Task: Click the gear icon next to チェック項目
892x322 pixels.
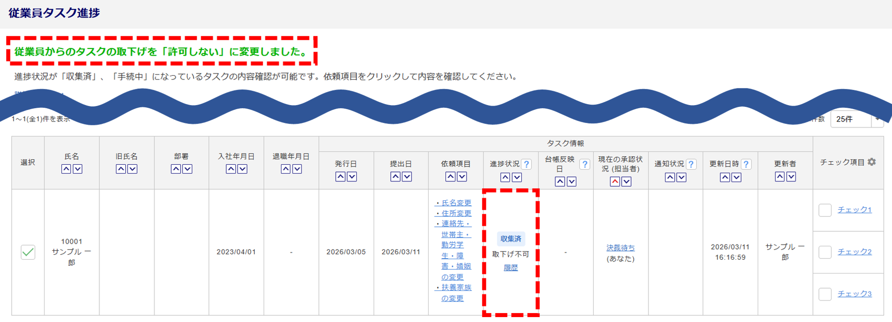Action: click(872, 162)
